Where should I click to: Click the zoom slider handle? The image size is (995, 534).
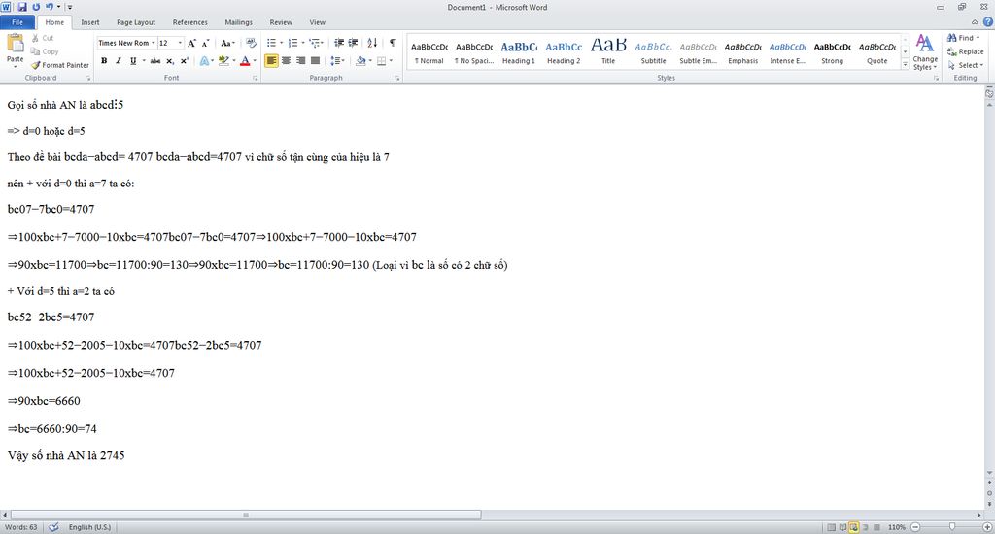[x=952, y=527]
